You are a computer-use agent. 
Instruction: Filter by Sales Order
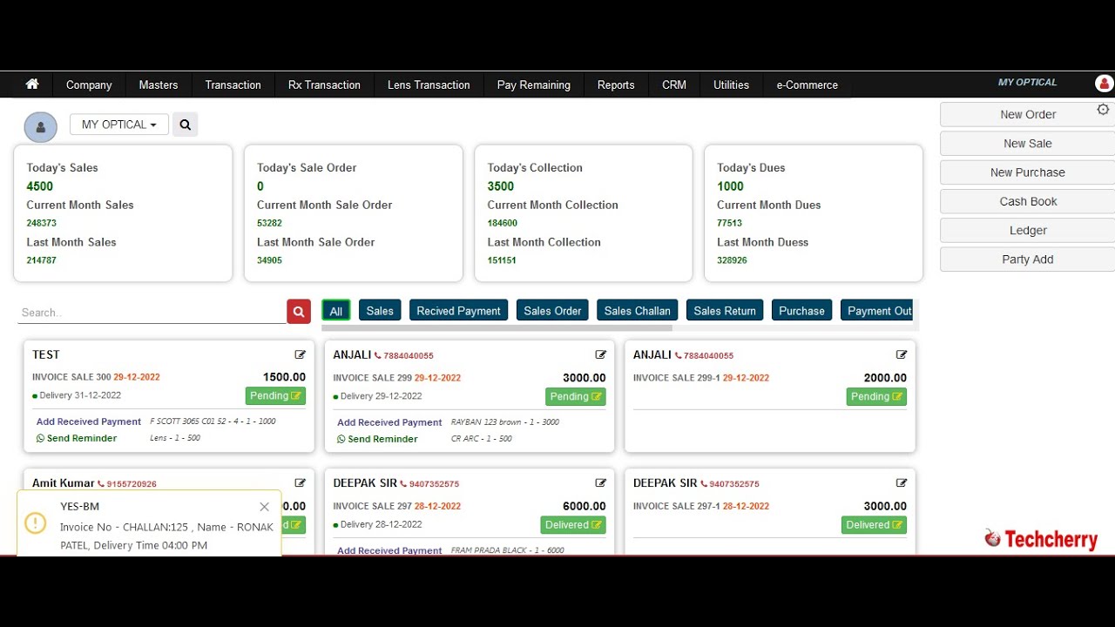(552, 311)
